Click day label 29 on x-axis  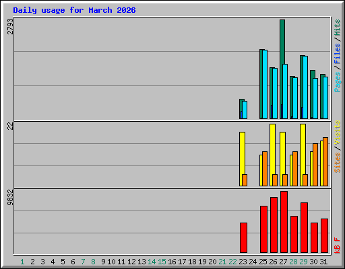click(303, 262)
